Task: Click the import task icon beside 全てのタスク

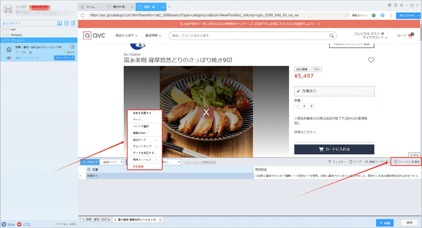Action: pyautogui.click(x=60, y=23)
